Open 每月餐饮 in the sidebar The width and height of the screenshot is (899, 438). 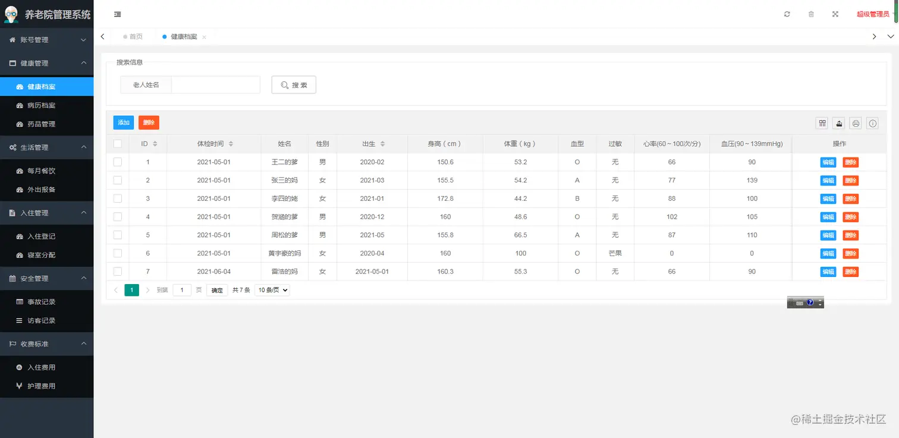47,171
